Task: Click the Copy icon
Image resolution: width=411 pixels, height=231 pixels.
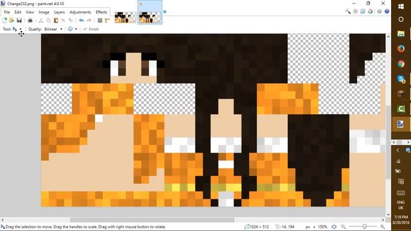Action: click(49, 20)
